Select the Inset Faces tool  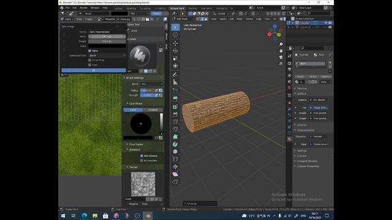[175, 107]
